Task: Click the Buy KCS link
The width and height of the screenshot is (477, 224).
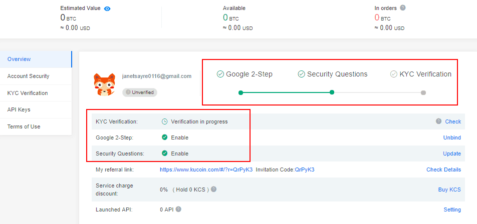Action: [x=449, y=189]
